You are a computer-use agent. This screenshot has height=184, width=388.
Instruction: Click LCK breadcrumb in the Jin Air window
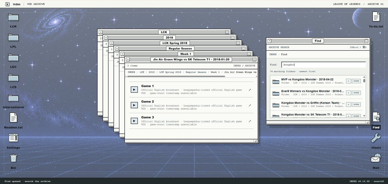tap(142, 72)
